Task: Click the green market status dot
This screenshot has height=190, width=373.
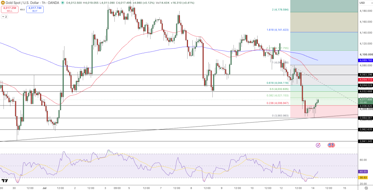Action: coord(63,3)
